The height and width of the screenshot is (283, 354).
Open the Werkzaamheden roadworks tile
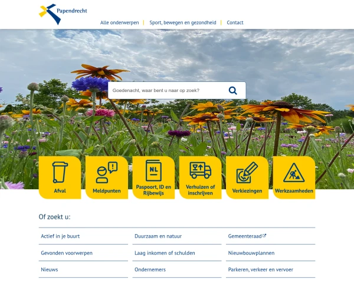pyautogui.click(x=294, y=177)
